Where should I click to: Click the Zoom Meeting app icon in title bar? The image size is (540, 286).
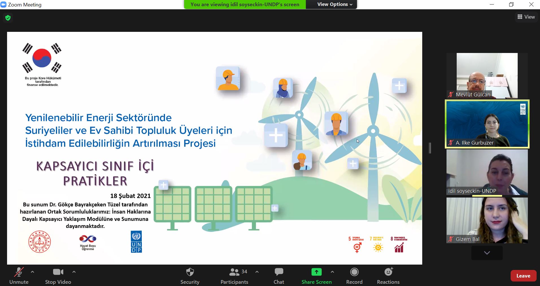coord(4,5)
